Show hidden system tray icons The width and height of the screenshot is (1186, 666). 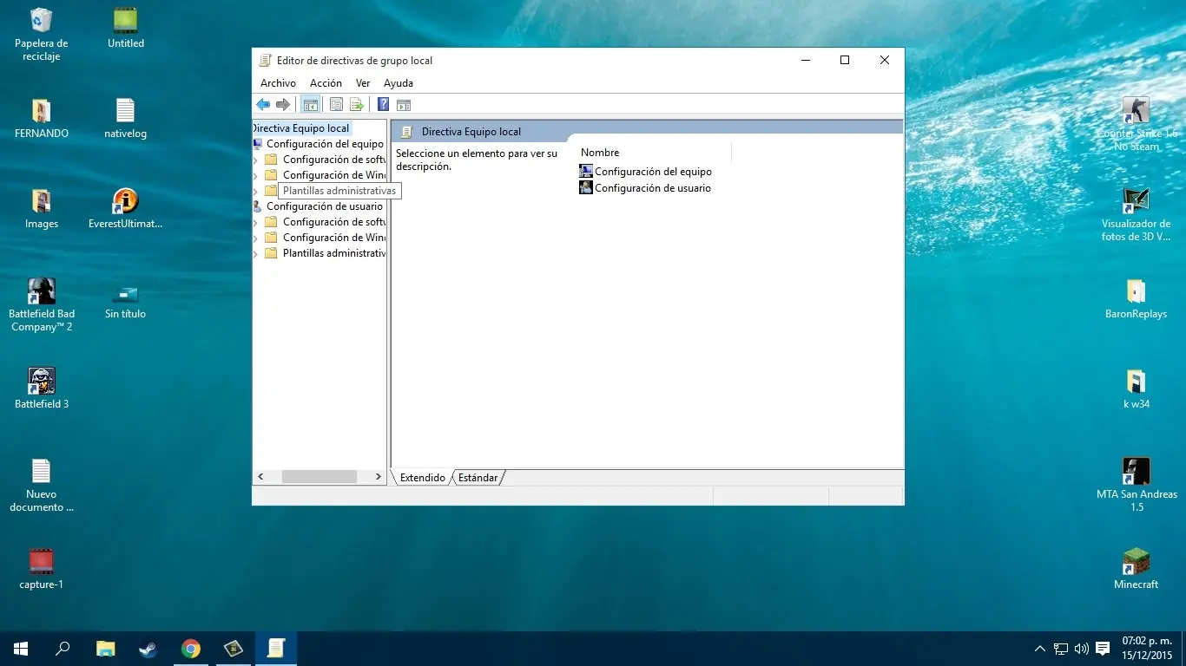(1040, 649)
